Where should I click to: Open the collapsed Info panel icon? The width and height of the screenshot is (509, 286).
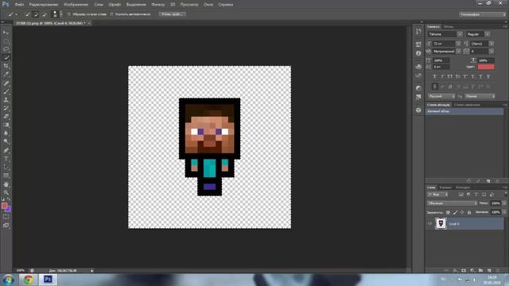(x=418, y=53)
